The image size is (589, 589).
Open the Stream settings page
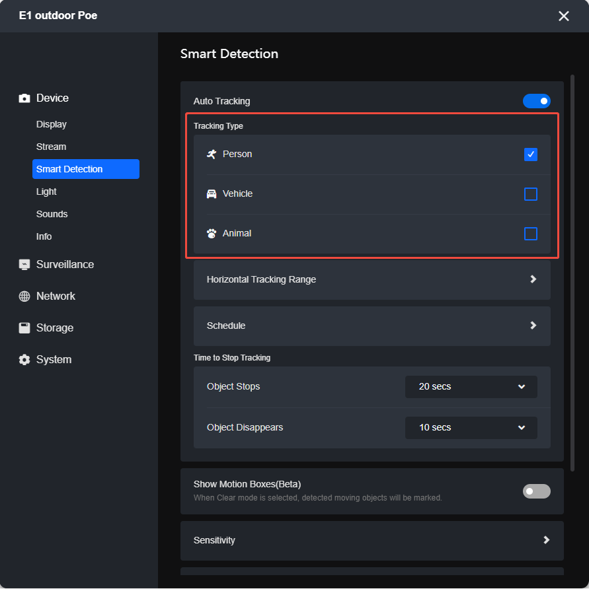coord(51,147)
